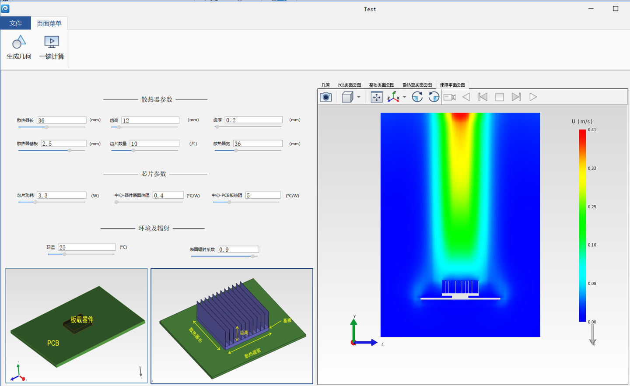This screenshot has height=386, width=630.
Task: Click the XYZ axes orientation icon
Action: tap(393, 97)
